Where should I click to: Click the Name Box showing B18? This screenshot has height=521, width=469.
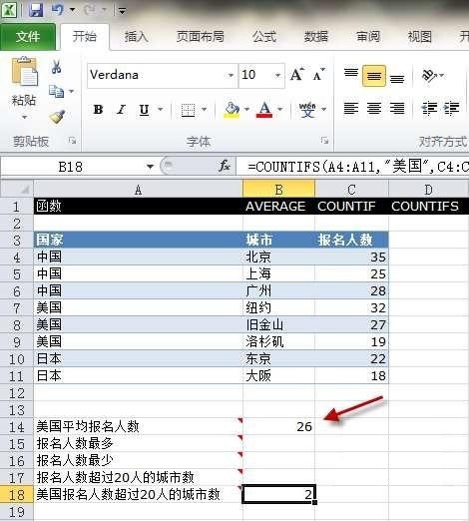pyautogui.click(x=71, y=167)
